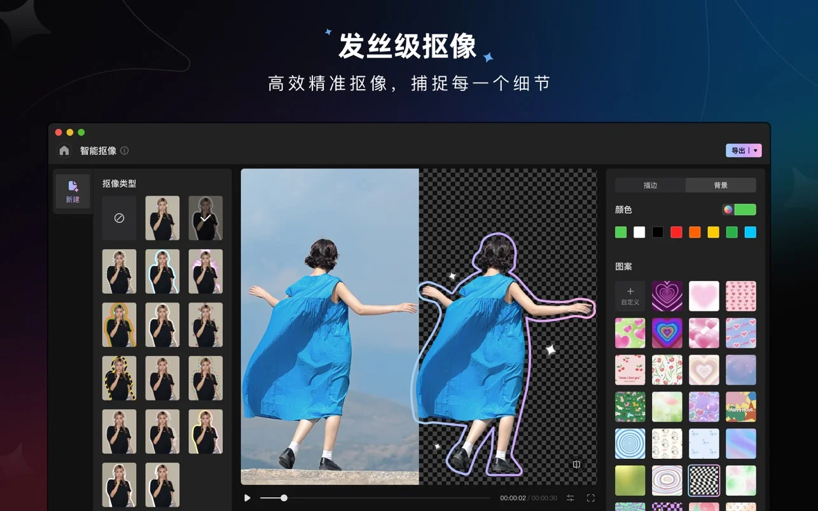Click the current green color bar
Viewport: 818px width, 511px height.
[x=745, y=210]
